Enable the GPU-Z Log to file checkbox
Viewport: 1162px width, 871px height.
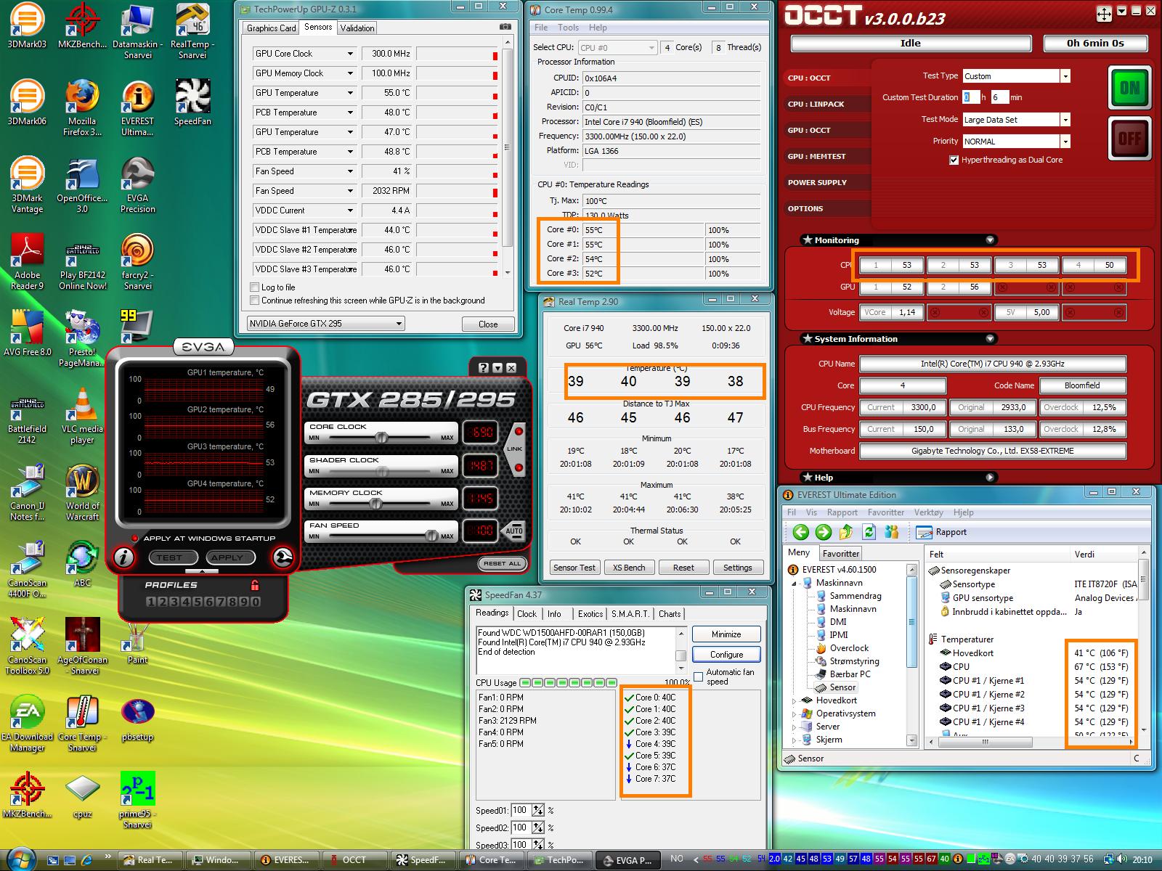(254, 287)
